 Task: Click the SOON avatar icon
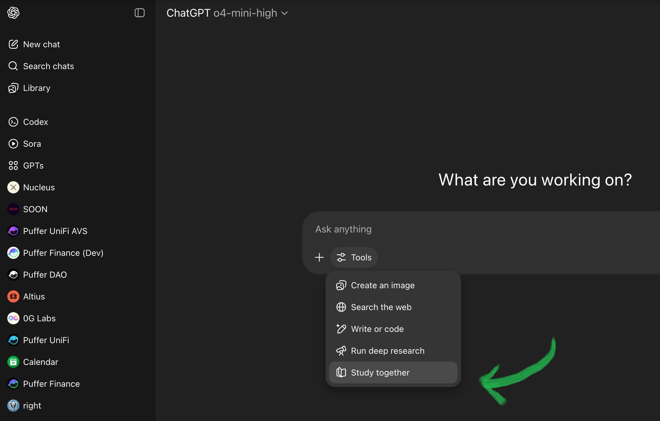click(x=13, y=209)
